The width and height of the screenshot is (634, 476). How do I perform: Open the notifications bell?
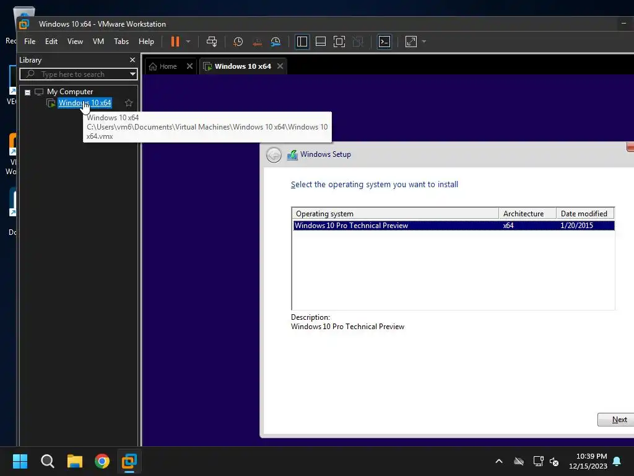tap(617, 461)
